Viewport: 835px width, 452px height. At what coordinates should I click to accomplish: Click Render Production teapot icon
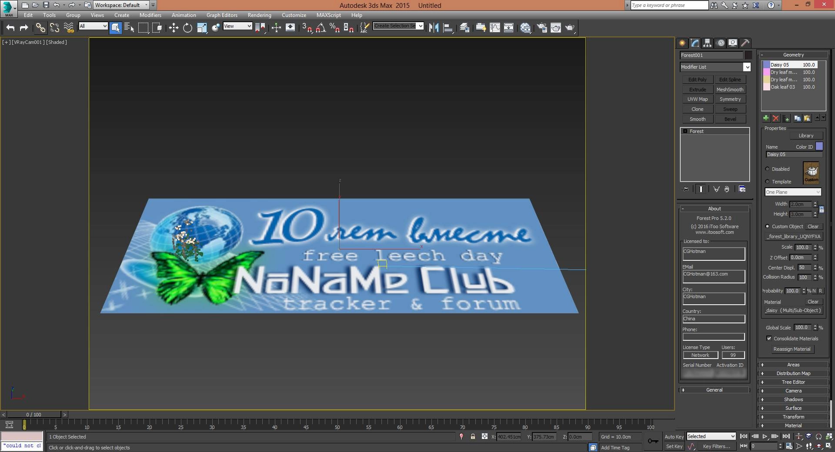[570, 28]
